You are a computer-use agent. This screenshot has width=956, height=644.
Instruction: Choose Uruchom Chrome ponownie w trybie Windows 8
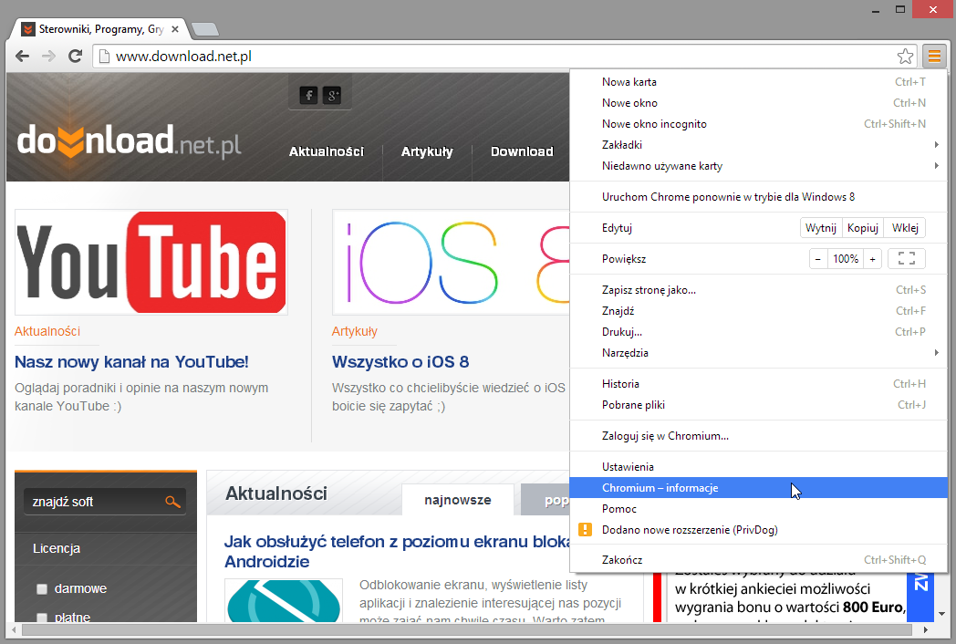tap(758, 196)
